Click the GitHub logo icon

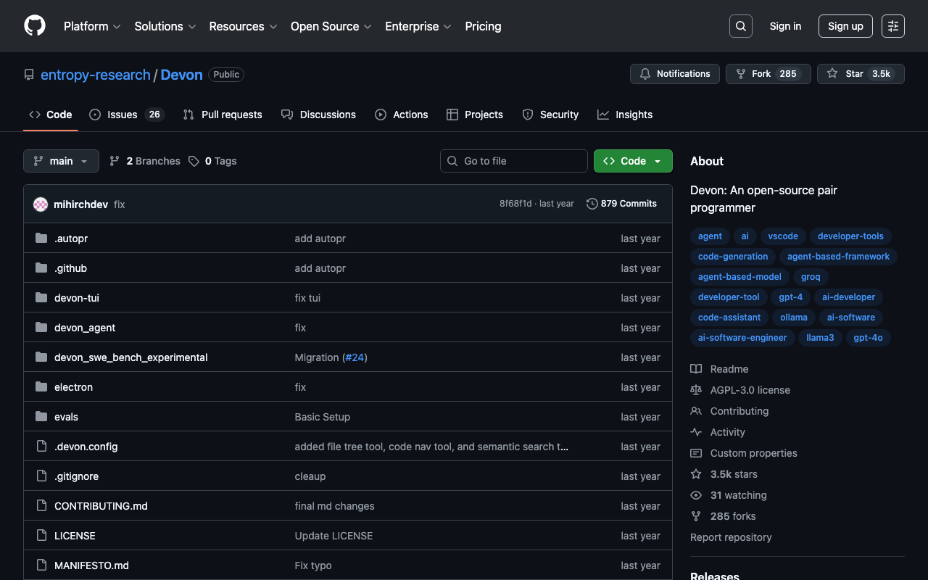[35, 26]
